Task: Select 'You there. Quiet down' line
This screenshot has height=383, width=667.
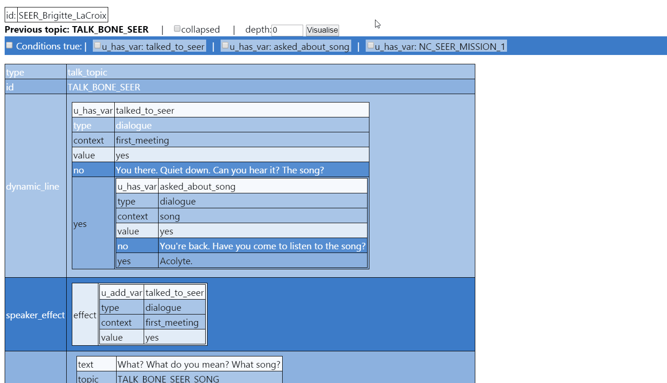Action: tap(242, 170)
